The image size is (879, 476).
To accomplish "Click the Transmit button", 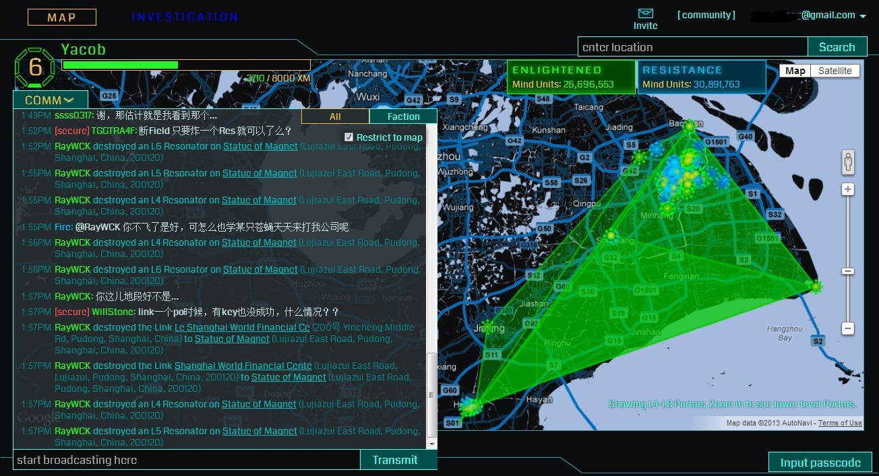I will pyautogui.click(x=395, y=460).
